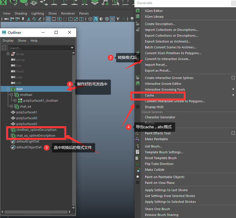Click the Template Brush Settings icon
236x218 pixels.
click(x=138, y=152)
